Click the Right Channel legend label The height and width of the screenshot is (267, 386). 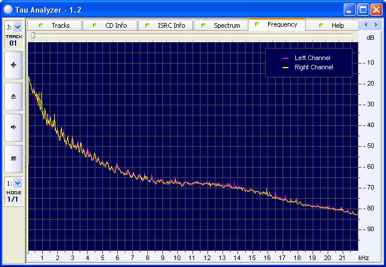click(314, 67)
